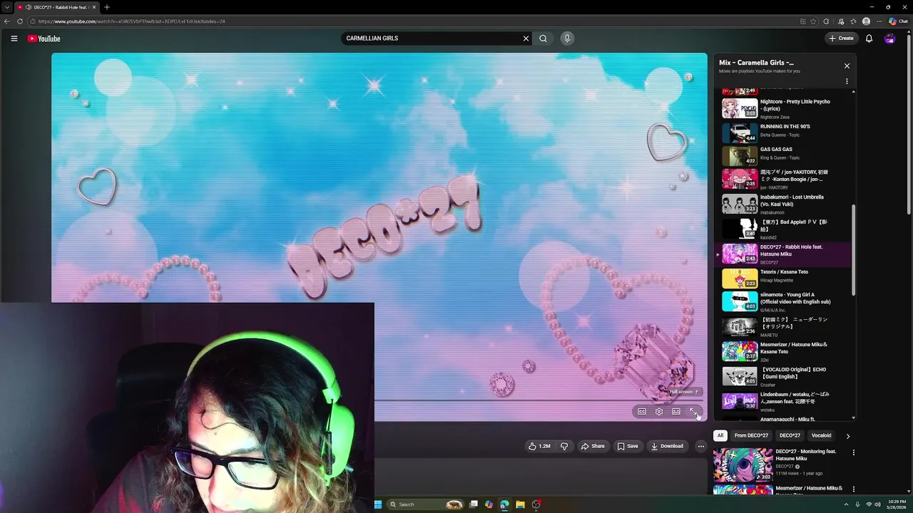Download the video
The width and height of the screenshot is (913, 513).
[x=667, y=446]
